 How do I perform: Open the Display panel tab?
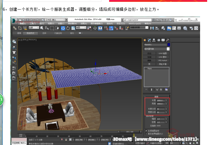pos(163,40)
